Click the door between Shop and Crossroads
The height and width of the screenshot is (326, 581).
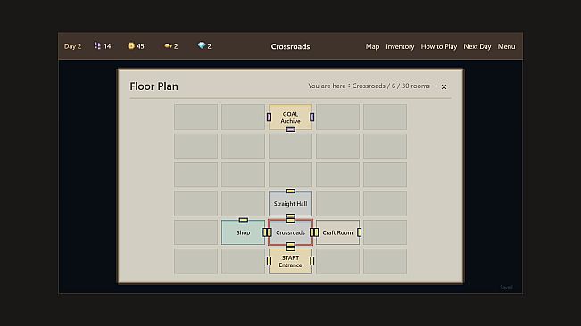click(267, 232)
